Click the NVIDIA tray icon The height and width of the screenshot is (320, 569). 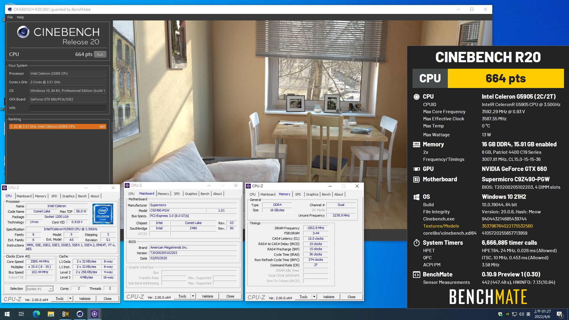click(507, 314)
